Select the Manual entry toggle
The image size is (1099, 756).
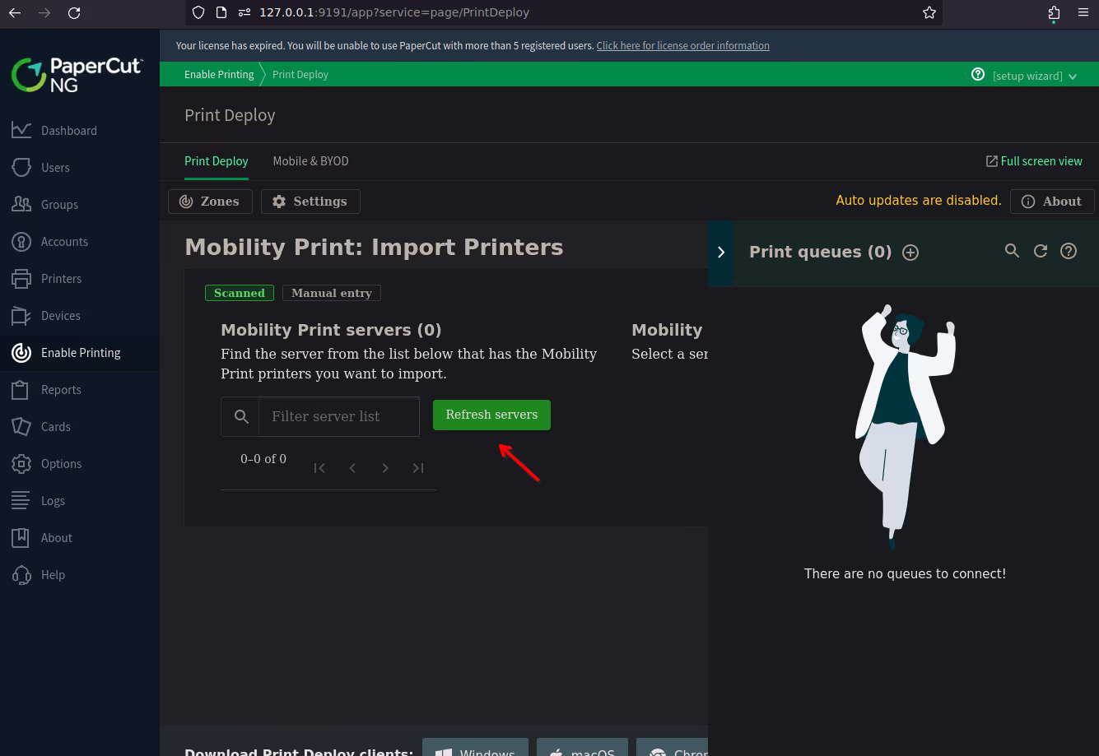[332, 293]
